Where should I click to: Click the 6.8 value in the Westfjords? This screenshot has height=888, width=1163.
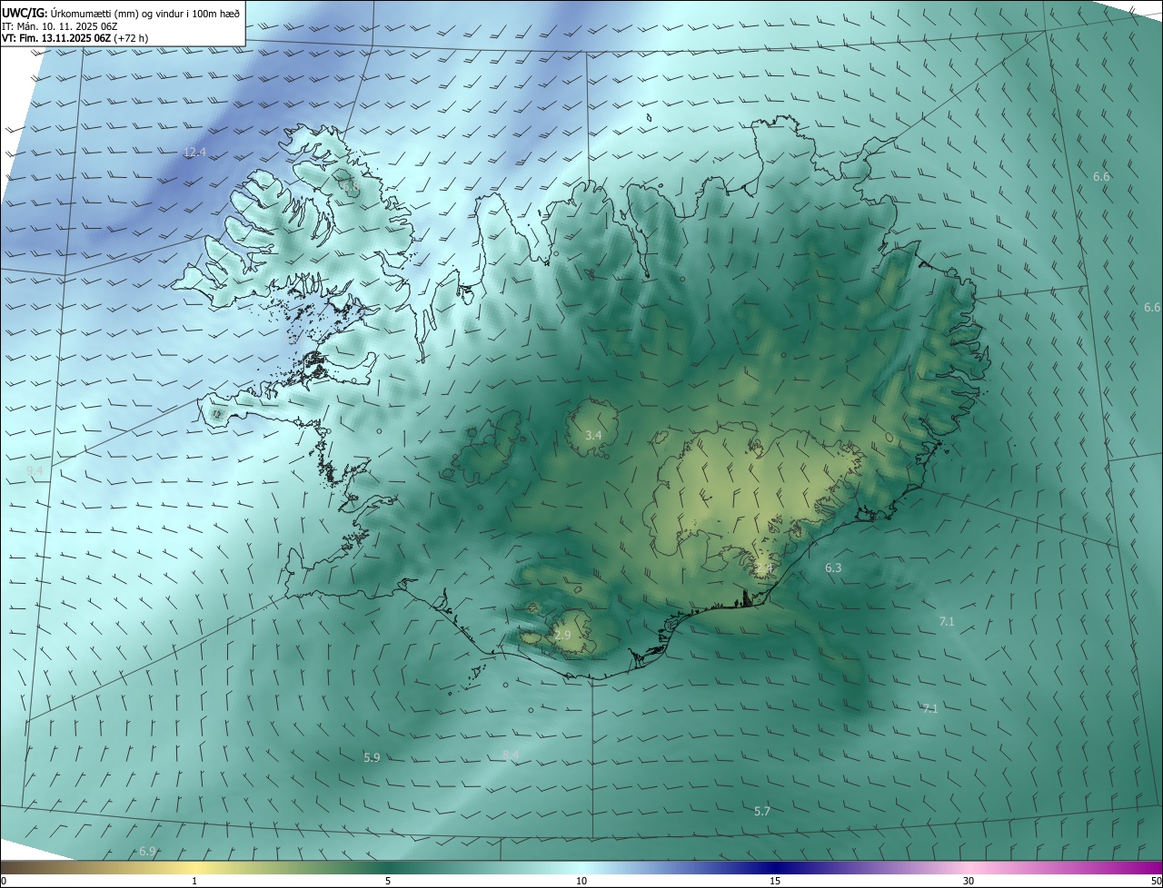(349, 188)
